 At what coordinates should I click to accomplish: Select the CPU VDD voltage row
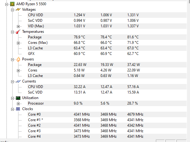coord(35,15)
